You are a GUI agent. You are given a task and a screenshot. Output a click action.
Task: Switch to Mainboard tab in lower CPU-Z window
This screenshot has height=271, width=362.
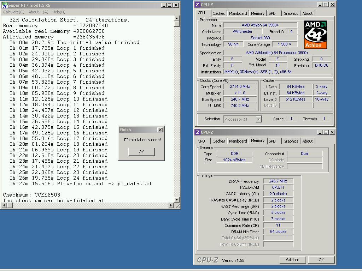(238, 141)
